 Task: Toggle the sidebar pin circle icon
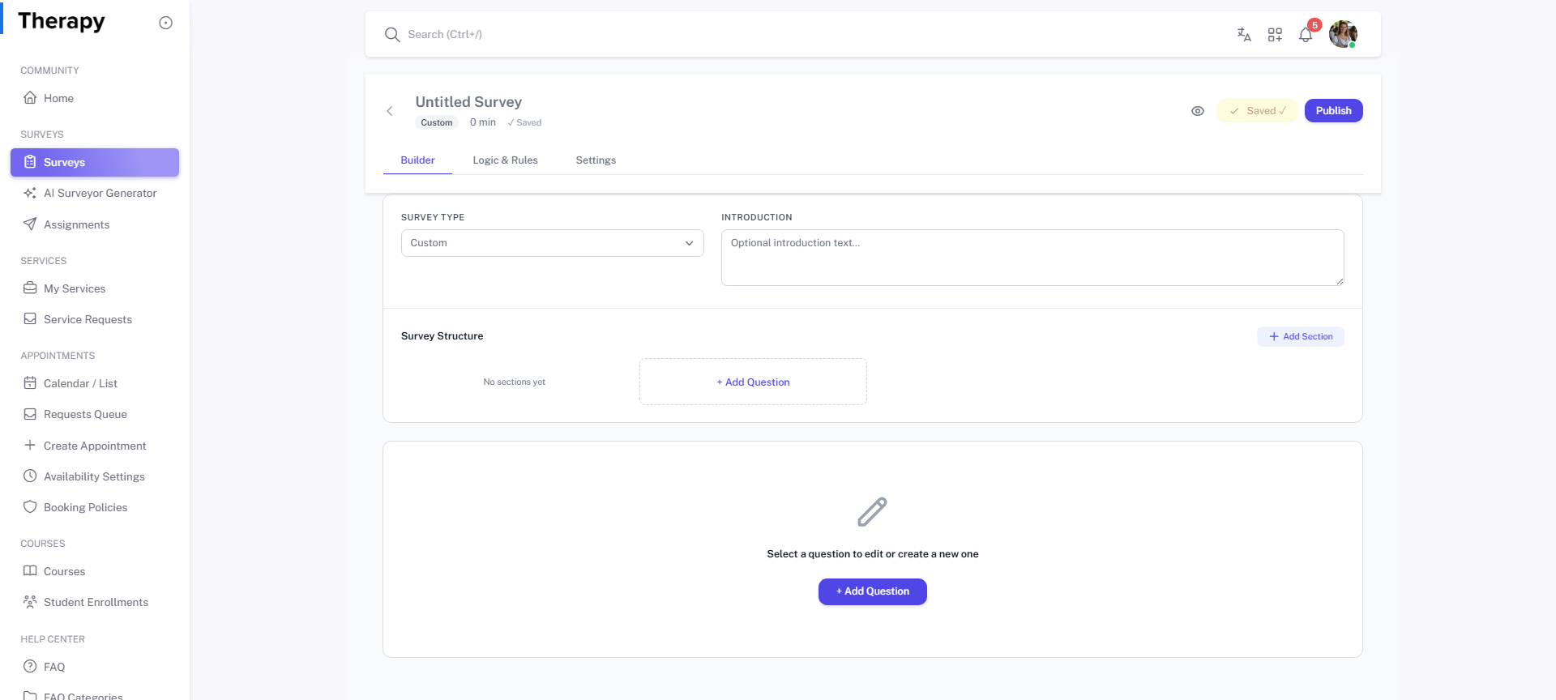165,23
